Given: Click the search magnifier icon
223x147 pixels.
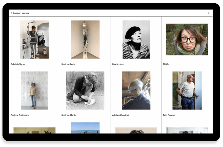Looking at the screenshot, I should (x=208, y=13).
